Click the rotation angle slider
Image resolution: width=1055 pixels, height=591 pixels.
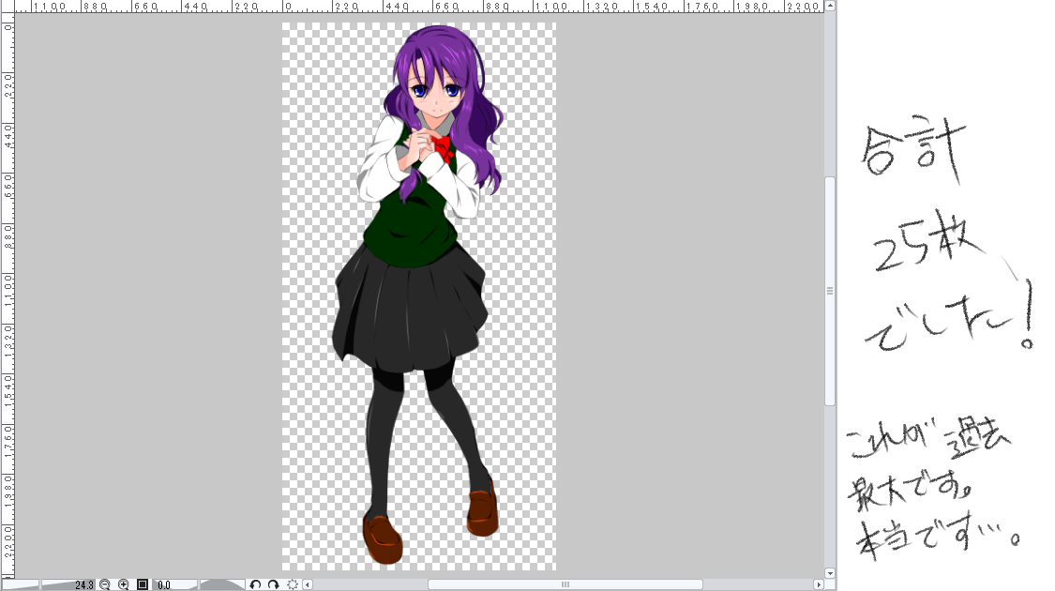[221, 584]
